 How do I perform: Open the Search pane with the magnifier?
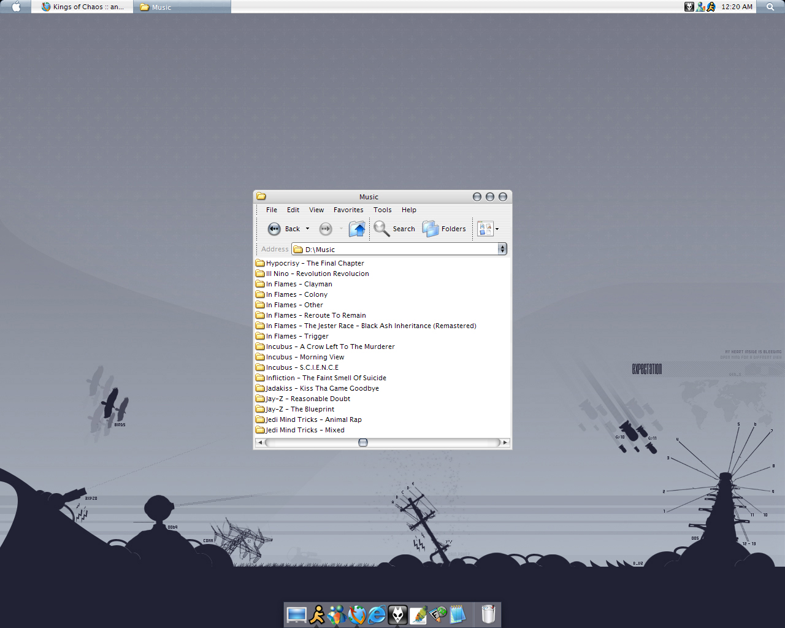(x=394, y=229)
